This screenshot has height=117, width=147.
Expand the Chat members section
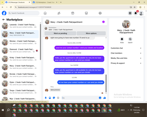[126, 53]
